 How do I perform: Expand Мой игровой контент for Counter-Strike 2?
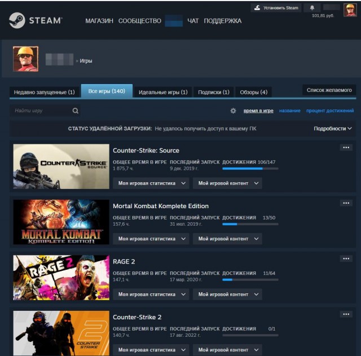(227, 350)
